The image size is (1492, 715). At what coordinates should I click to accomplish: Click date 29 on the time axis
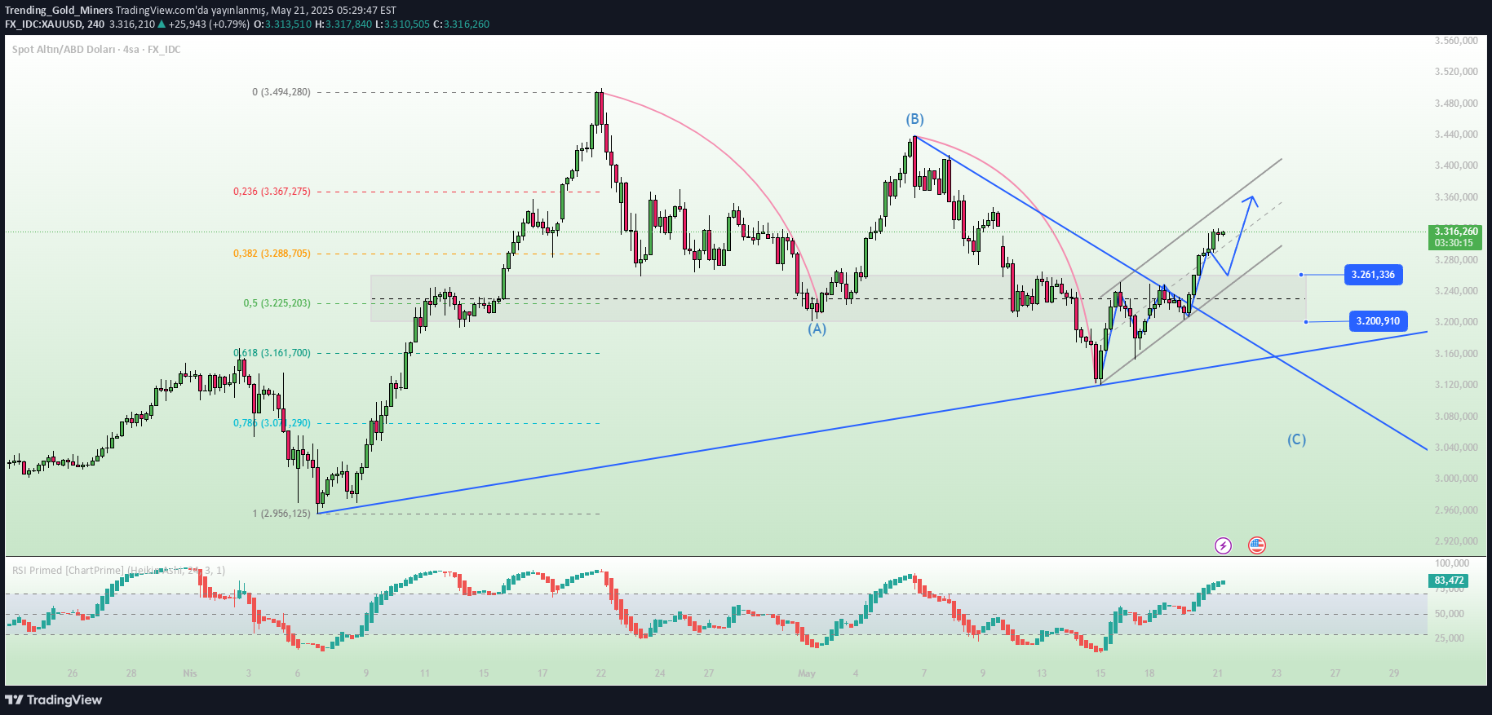pyautogui.click(x=1394, y=673)
